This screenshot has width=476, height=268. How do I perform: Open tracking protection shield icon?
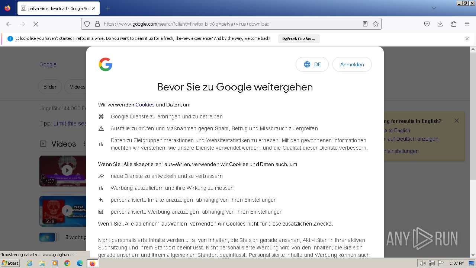click(87, 24)
